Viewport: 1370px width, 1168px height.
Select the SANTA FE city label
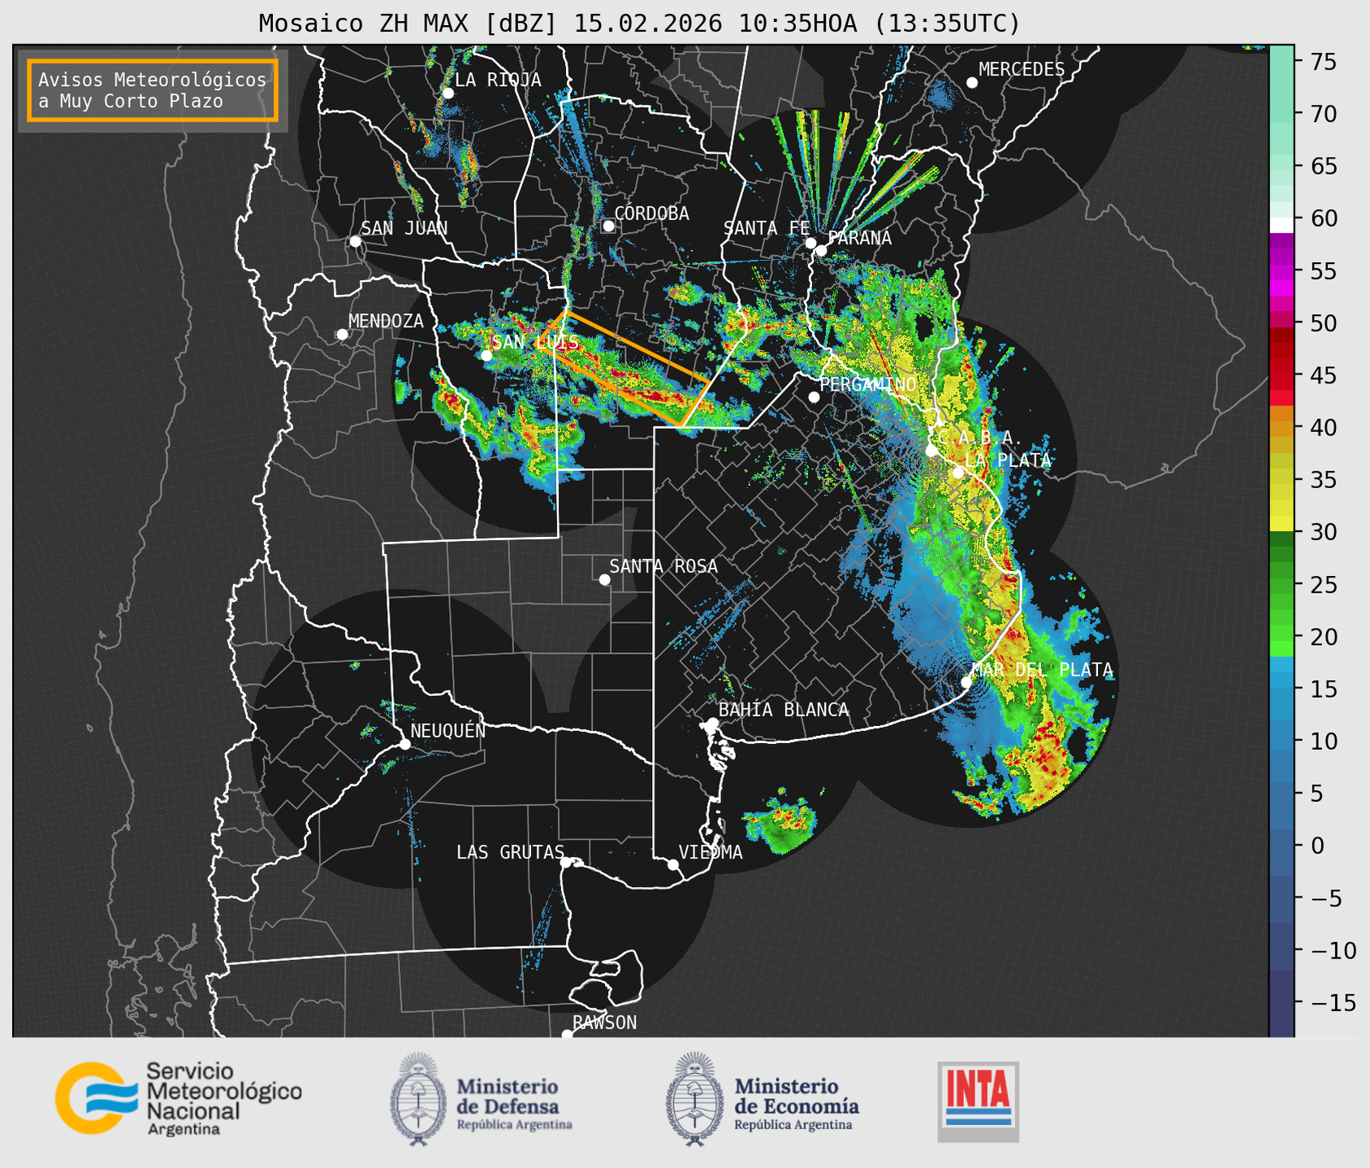(x=767, y=228)
